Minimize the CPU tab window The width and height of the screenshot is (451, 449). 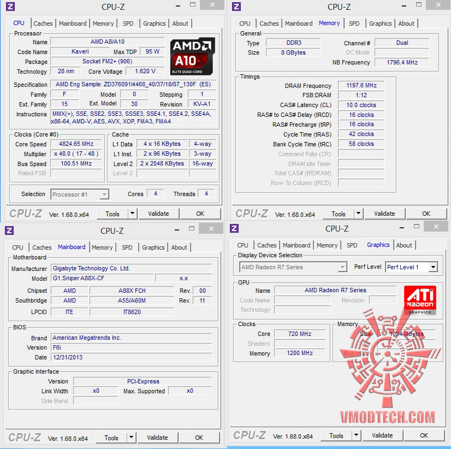tap(178, 6)
